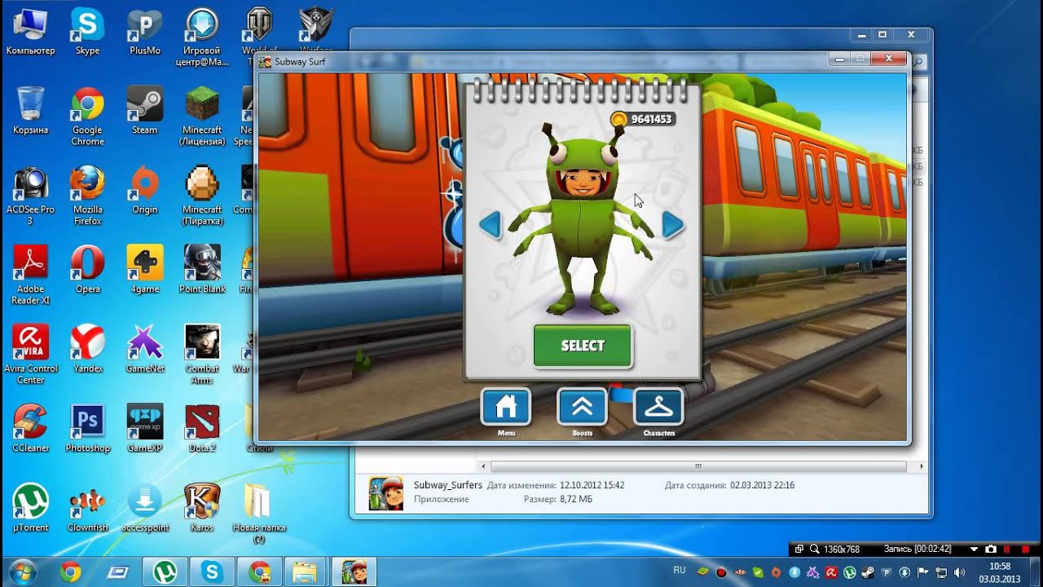Launch Combat Arms from the desktop
1043x587 pixels.
tap(202, 355)
